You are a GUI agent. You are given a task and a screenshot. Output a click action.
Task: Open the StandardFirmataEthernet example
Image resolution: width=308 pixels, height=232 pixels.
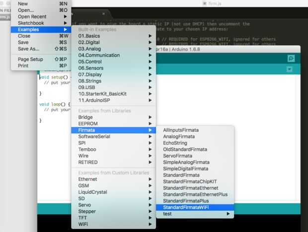tap(195, 188)
